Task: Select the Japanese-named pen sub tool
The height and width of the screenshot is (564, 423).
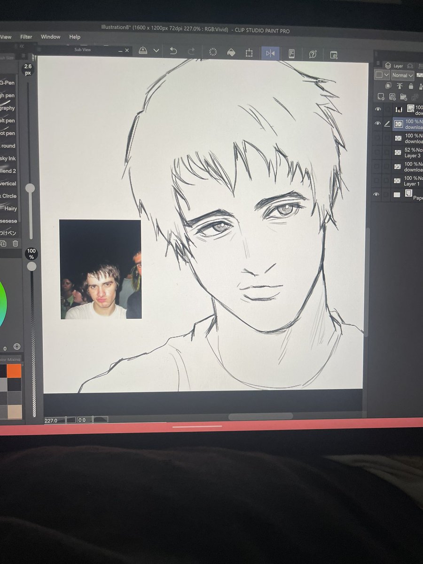Action: (8, 232)
